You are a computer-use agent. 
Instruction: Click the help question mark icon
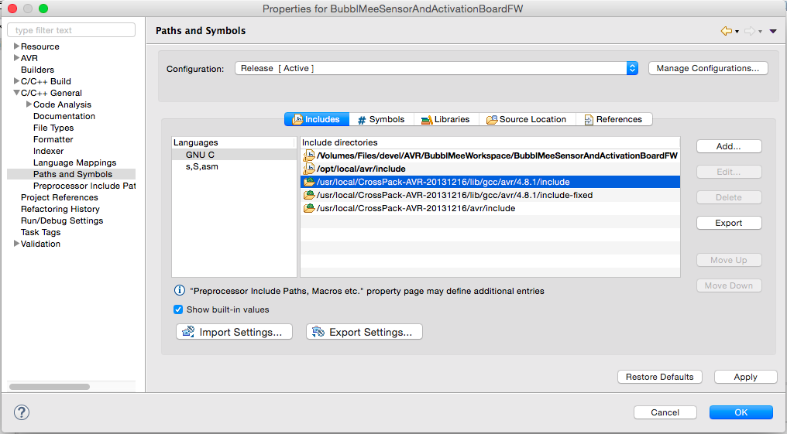pyautogui.click(x=22, y=412)
